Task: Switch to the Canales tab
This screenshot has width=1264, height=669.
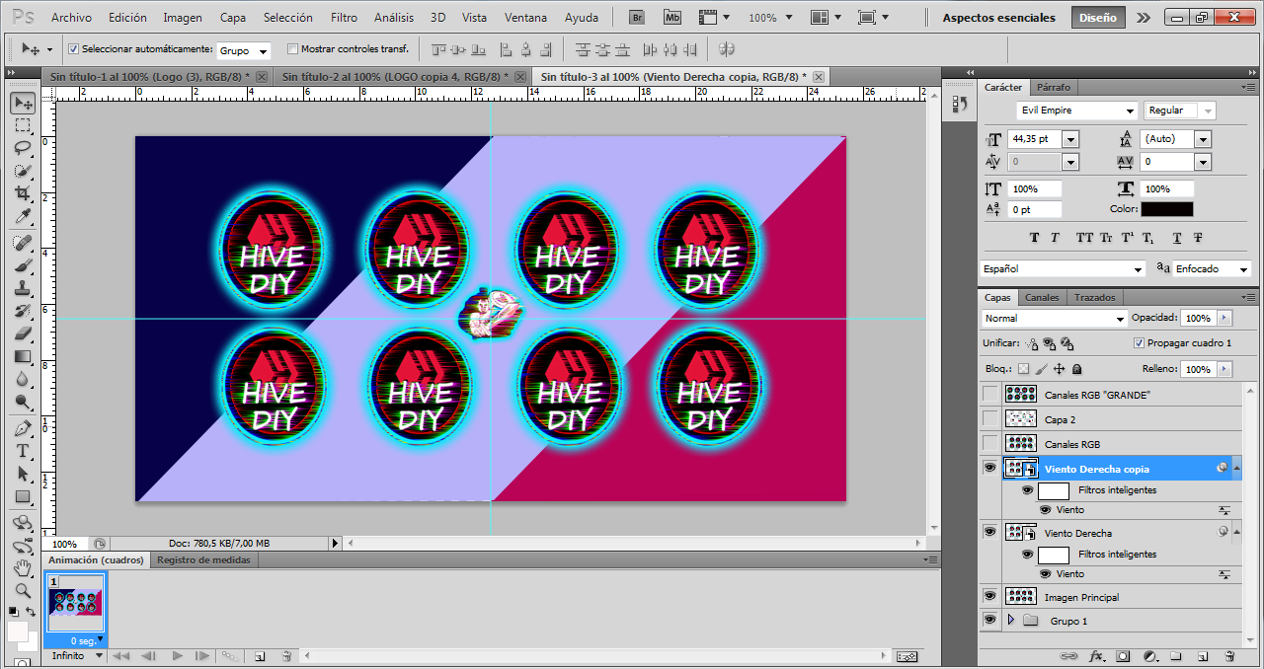Action: 1042,297
